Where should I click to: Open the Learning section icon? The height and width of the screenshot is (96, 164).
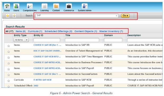pyautogui.click(x=44, y=6)
